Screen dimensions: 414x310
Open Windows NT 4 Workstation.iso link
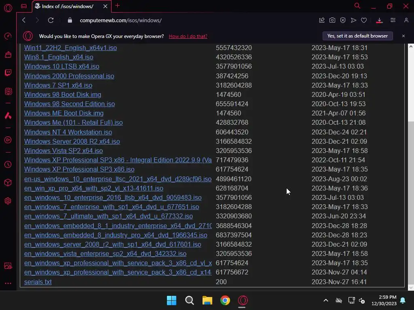pos(68,132)
